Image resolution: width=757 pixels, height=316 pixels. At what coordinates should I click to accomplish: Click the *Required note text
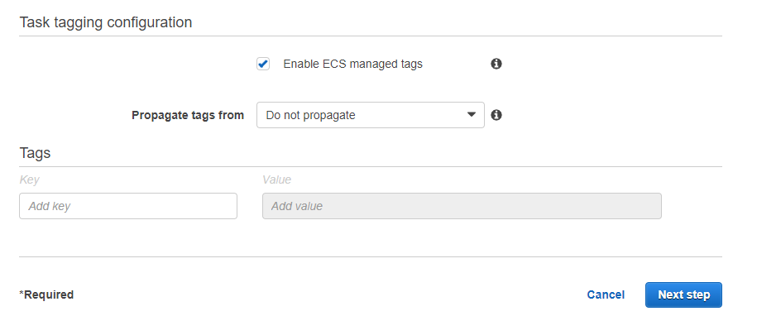pos(46,294)
